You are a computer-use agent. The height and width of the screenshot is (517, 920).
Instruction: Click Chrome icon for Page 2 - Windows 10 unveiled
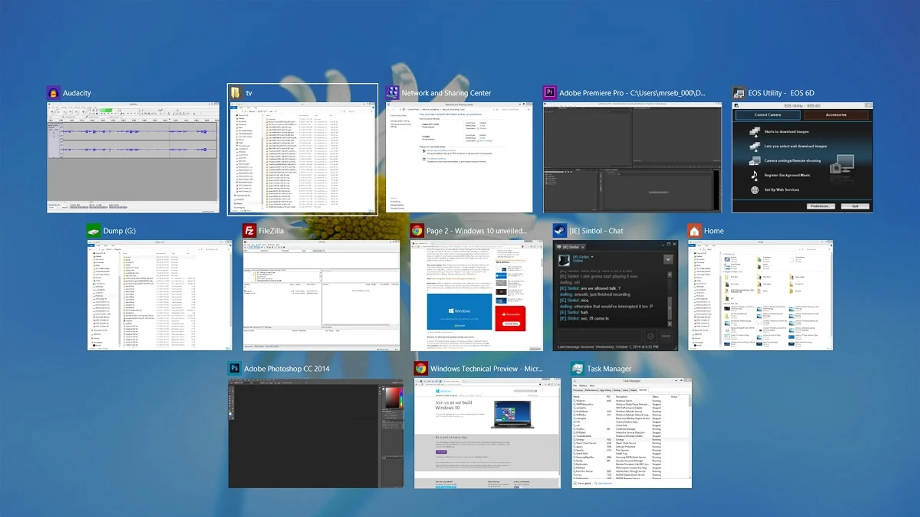(417, 231)
